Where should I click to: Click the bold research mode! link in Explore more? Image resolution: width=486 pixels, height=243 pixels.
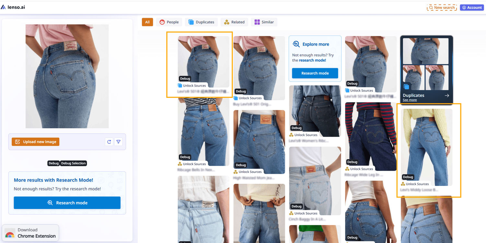click(312, 60)
